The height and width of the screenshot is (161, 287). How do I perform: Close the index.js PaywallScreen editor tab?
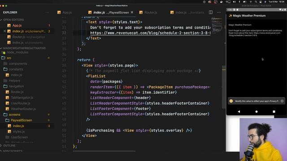click(132, 12)
